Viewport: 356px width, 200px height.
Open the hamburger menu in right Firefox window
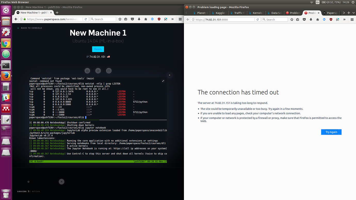click(x=352, y=19)
